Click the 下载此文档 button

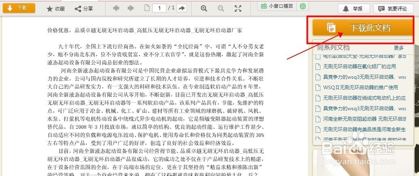(362, 28)
